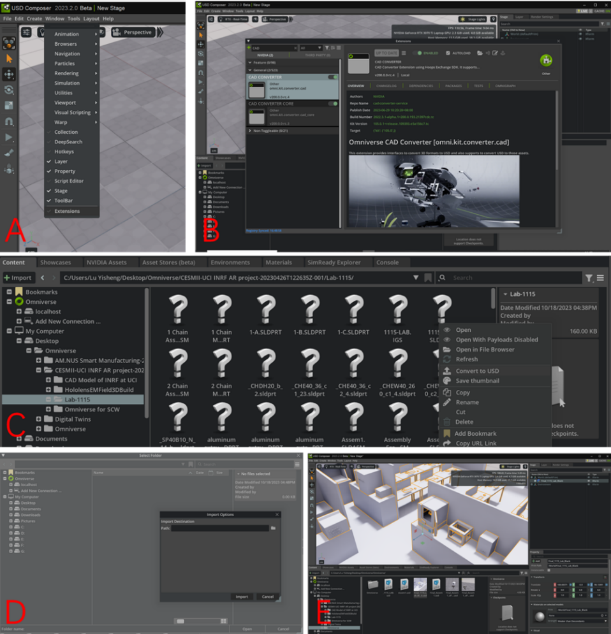611x634 pixels.
Task: Click the green Other category icon in Extensions
Action: [546, 61]
